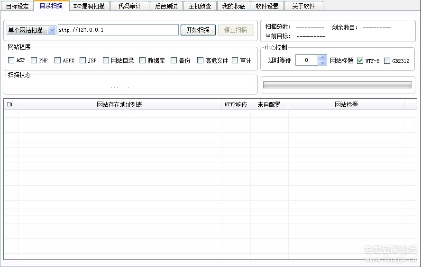Enable the 备份 checkbox
The height and width of the screenshot is (267, 421).
coord(174,60)
